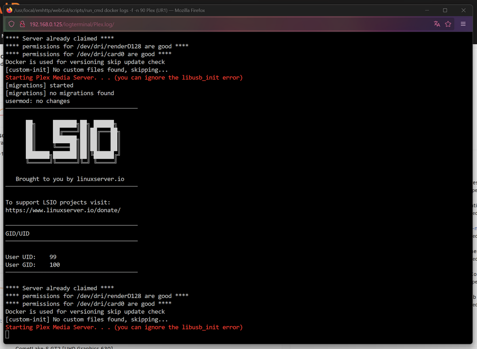477x349 pixels.
Task: Bookmark this page with star icon
Action: pyautogui.click(x=448, y=24)
